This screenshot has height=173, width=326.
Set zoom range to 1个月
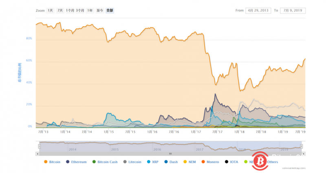(70, 11)
